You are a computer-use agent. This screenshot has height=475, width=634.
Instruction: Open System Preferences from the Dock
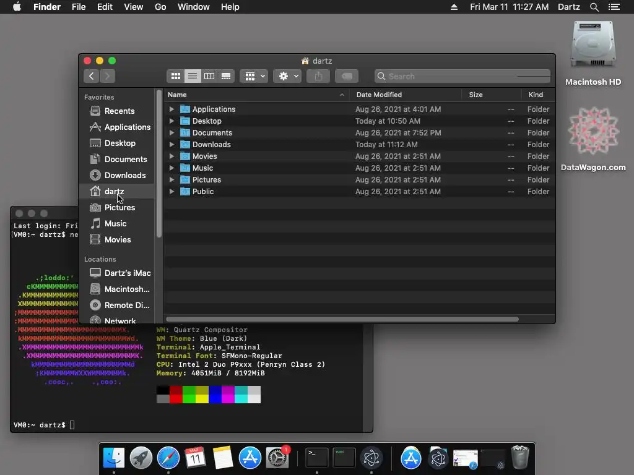pos(277,458)
